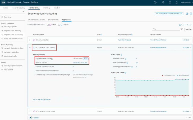Click Go To Segmentation Planning button
The height and width of the screenshot is (120, 193).
(169, 14)
